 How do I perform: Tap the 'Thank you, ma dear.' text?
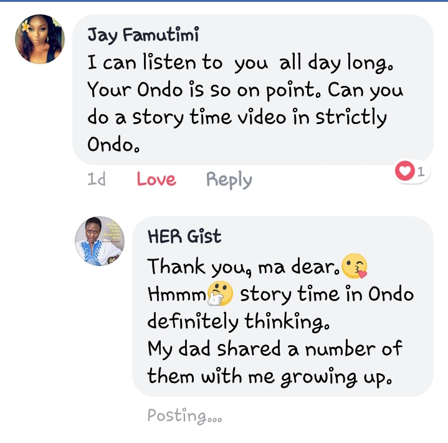[x=244, y=267]
